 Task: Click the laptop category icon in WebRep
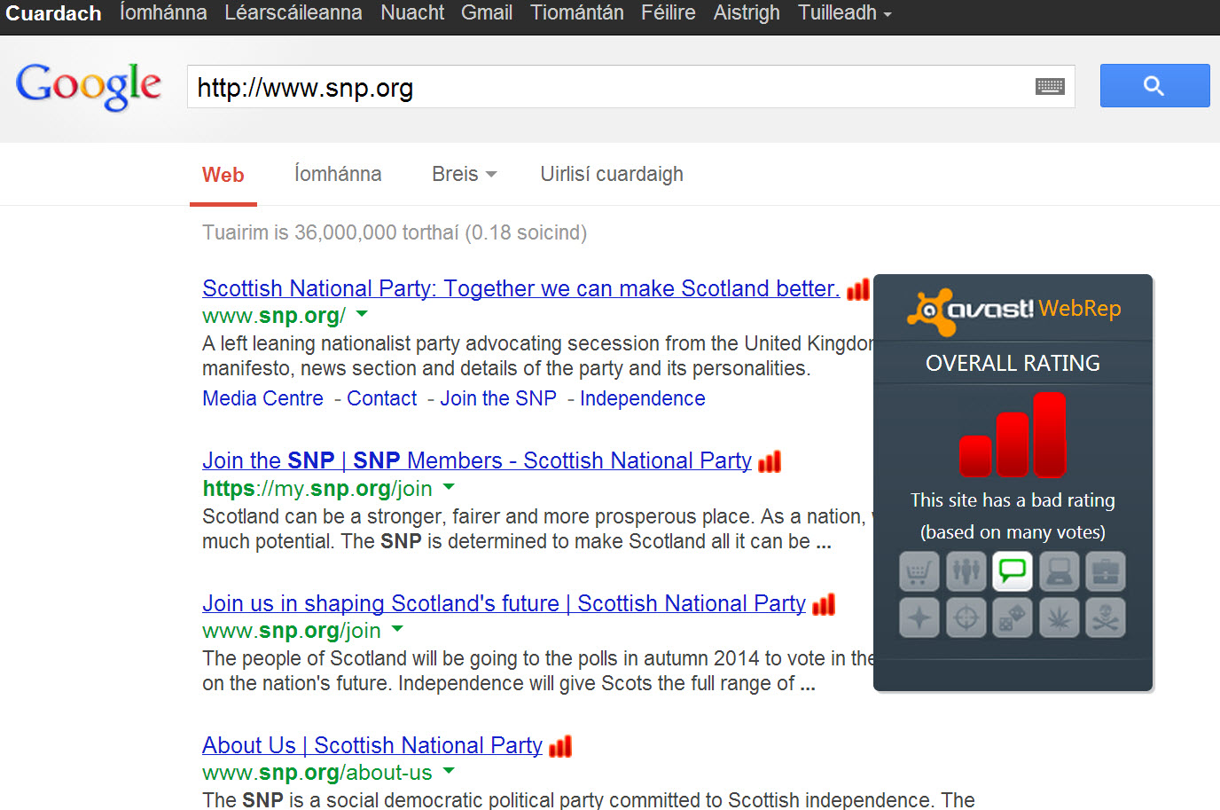click(1059, 571)
